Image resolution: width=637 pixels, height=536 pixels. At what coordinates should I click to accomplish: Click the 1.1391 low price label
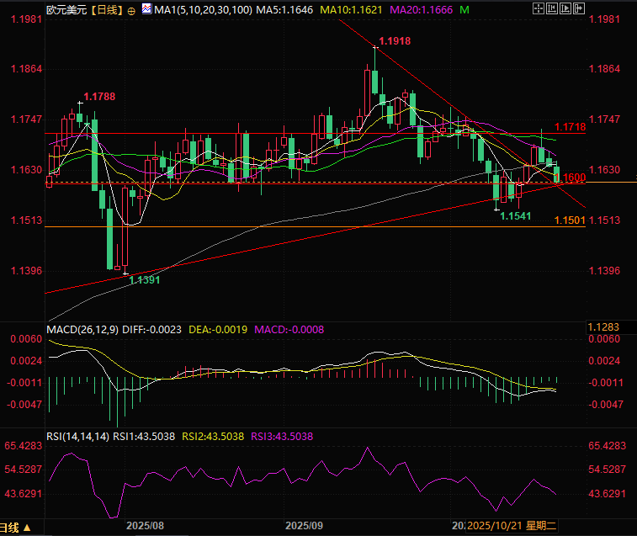144,280
